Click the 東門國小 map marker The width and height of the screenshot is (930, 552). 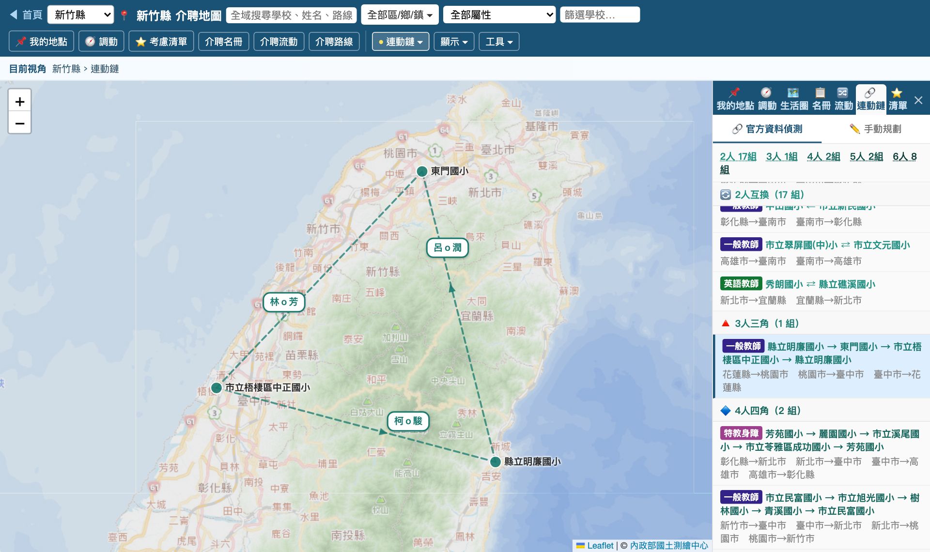coord(422,171)
